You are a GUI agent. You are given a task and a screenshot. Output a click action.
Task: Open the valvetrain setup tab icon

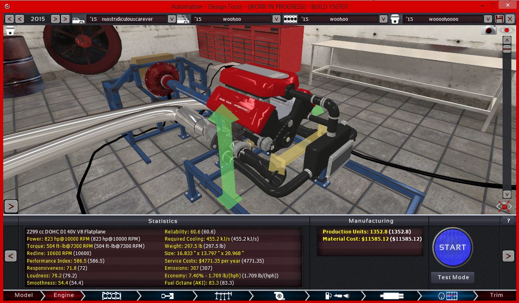pyautogui.click(x=223, y=296)
